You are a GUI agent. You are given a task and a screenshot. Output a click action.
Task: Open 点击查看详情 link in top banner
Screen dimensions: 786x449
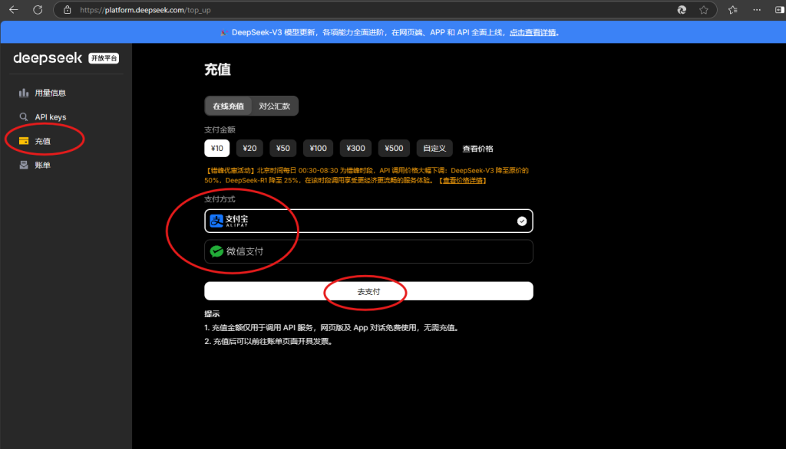[534, 32]
